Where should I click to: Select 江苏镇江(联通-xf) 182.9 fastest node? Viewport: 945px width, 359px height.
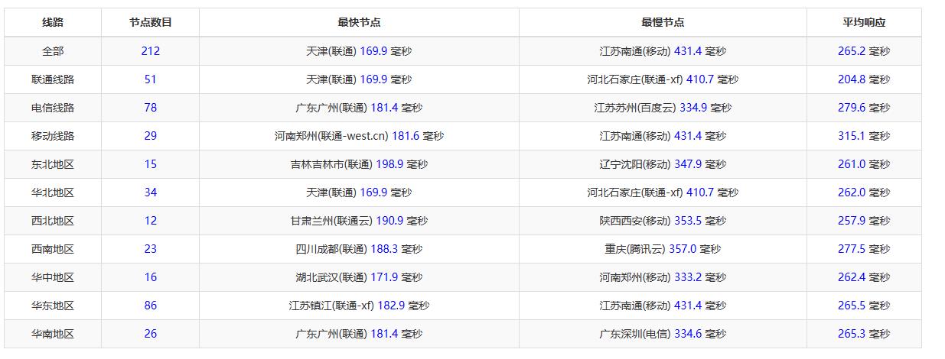coord(359,306)
